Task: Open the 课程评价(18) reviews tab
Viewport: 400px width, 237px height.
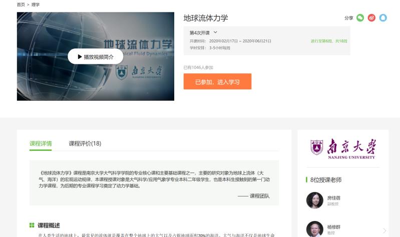Action: click(85, 144)
